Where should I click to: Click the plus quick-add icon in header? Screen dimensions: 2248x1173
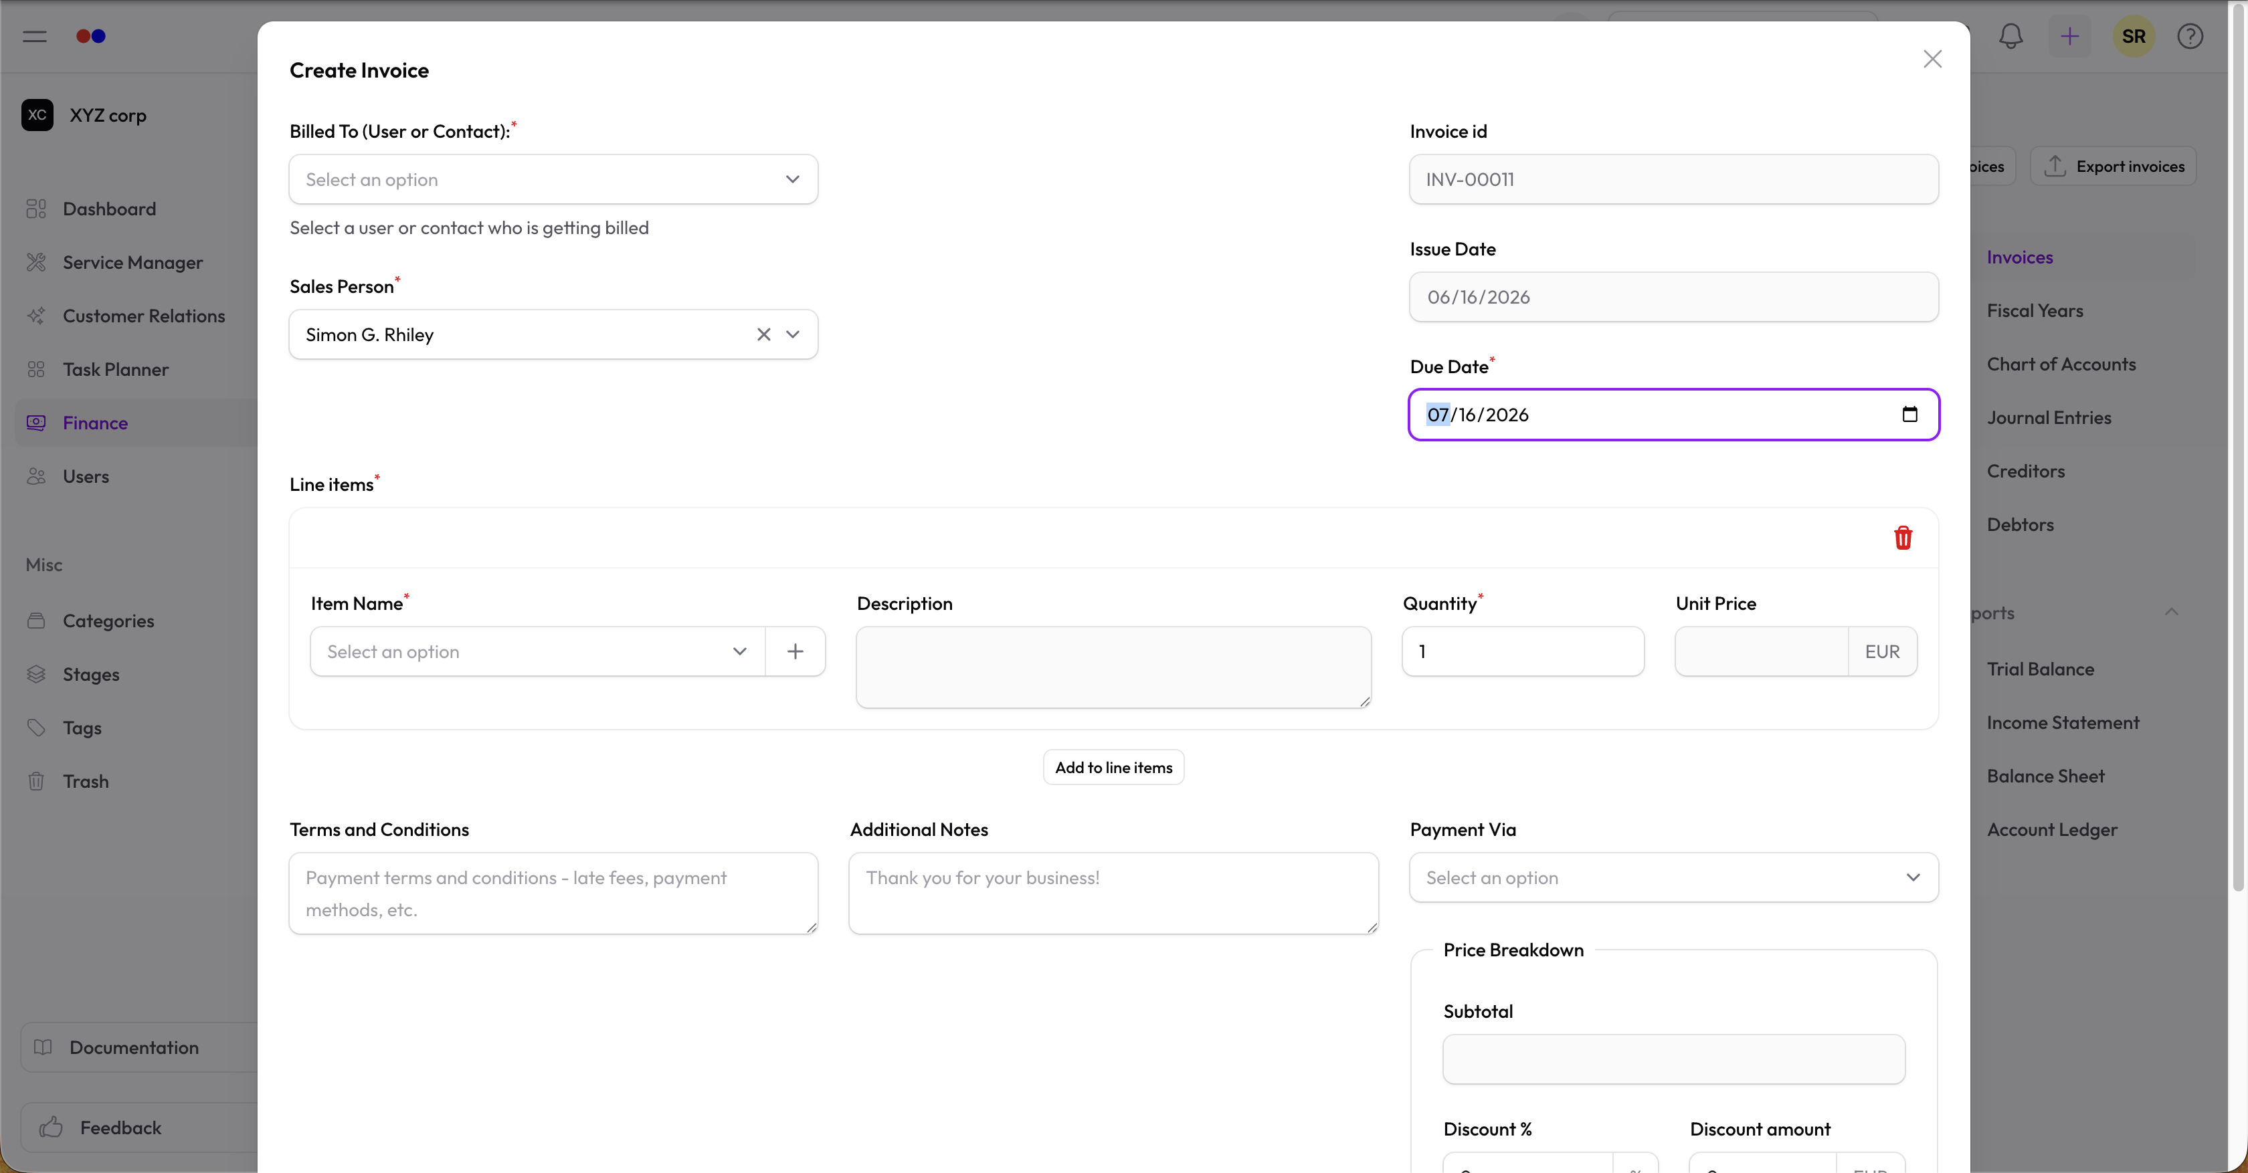(2069, 35)
